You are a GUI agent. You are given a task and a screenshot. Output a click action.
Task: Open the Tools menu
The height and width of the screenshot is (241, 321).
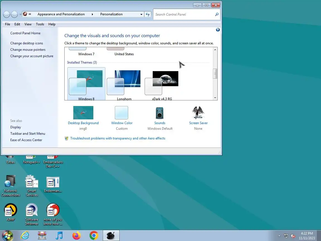(x=40, y=24)
